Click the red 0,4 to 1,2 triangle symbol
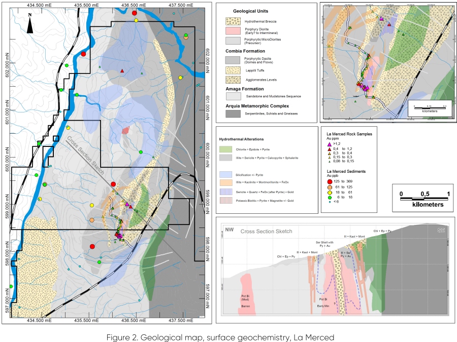Image resolution: width=457 pixels, height=342 pixels. point(330,149)
